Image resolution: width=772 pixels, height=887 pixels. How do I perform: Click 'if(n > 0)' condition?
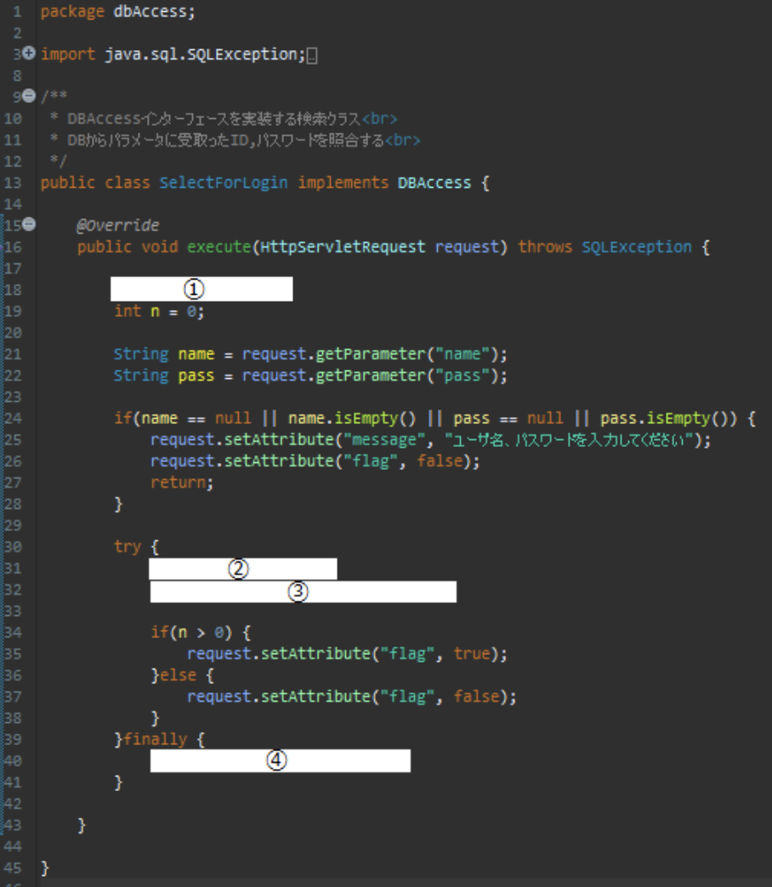click(191, 632)
